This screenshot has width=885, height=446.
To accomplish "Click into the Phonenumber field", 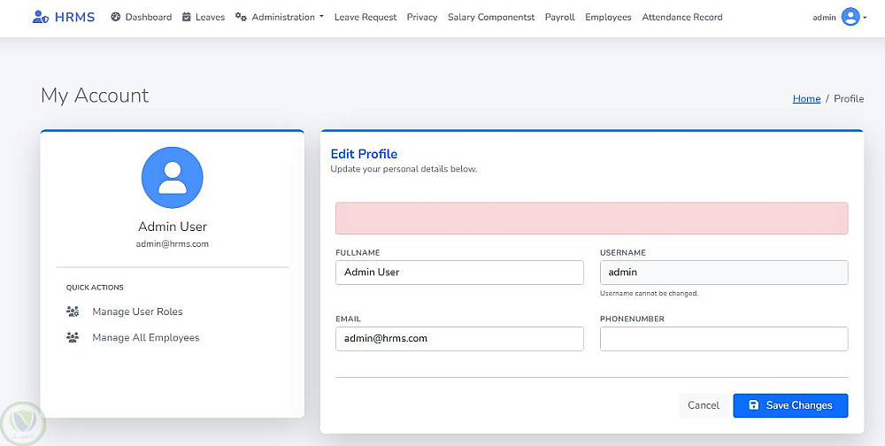I will 723,339.
